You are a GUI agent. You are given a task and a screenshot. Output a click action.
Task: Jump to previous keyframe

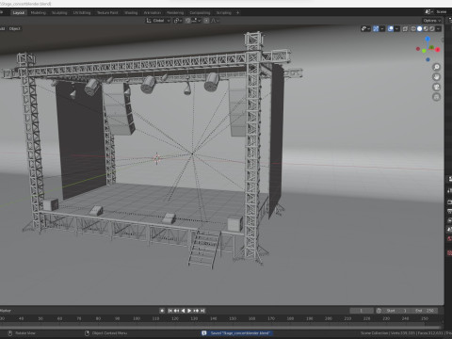[176, 311]
